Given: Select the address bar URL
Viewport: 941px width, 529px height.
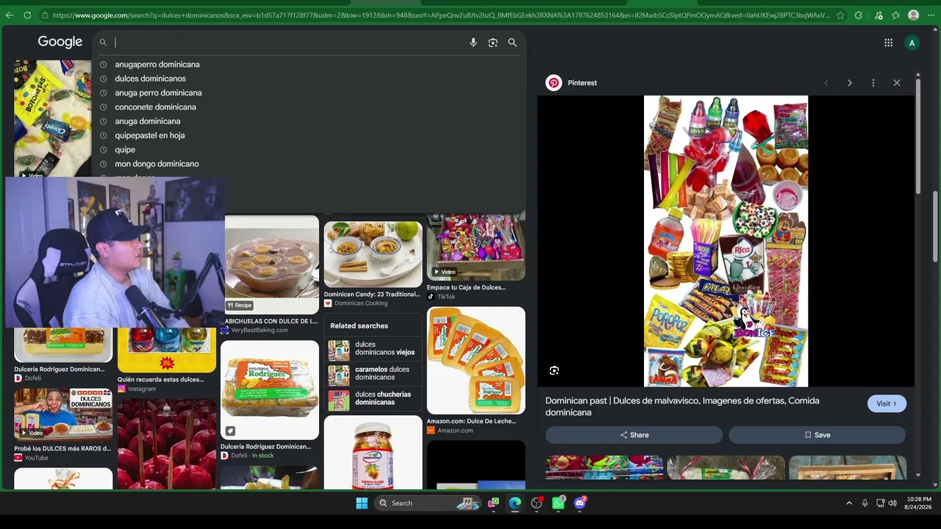Looking at the screenshot, I should click(441, 15).
